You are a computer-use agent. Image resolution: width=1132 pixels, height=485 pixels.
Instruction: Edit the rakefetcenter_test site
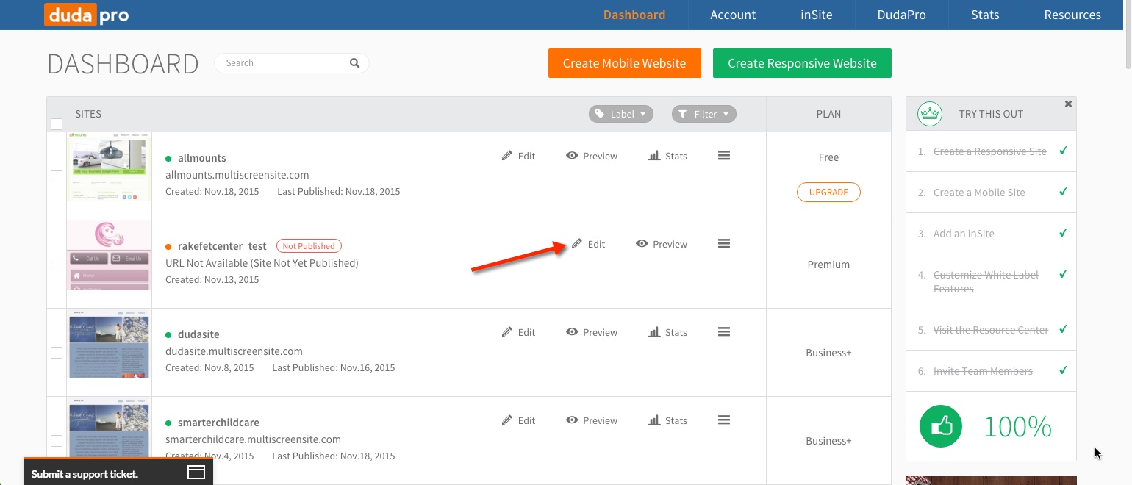588,244
